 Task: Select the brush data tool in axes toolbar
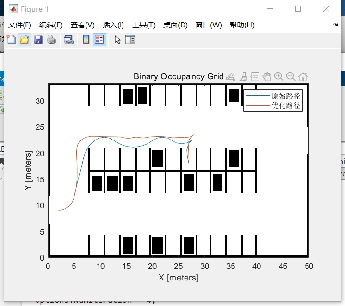(243, 77)
